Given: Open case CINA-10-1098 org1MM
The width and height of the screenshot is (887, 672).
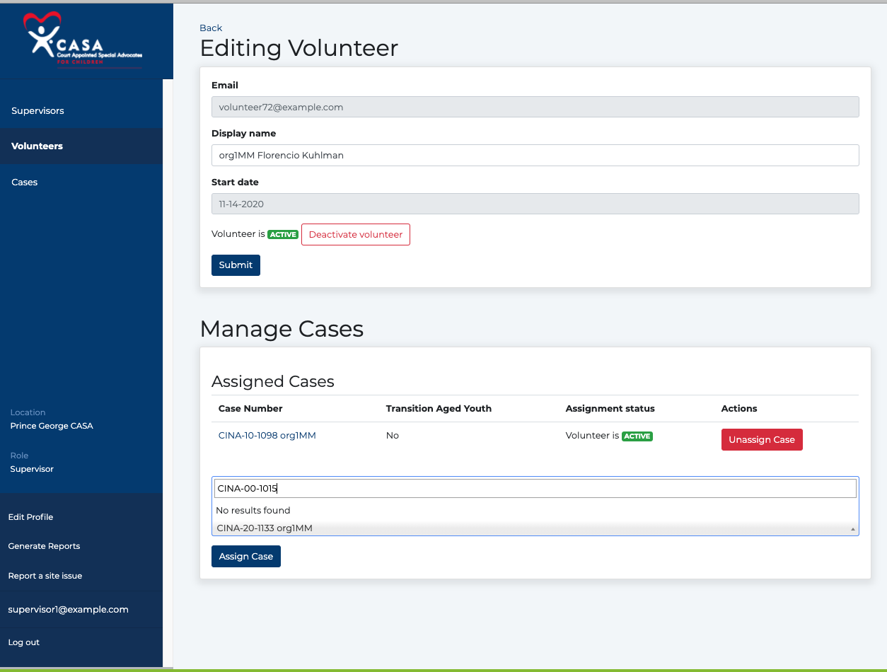Looking at the screenshot, I should click(267, 436).
